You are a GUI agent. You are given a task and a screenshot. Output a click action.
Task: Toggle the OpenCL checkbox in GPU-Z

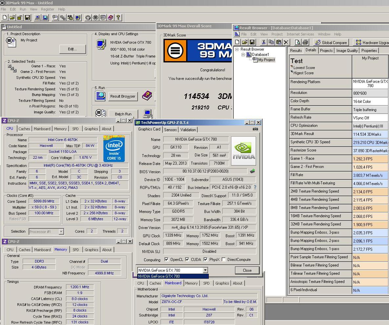pyautogui.click(x=166, y=260)
